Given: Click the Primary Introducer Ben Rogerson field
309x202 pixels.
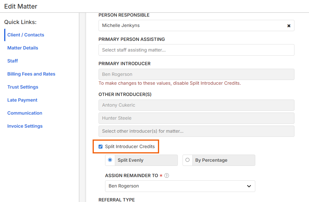Looking at the screenshot, I should pyautogui.click(x=196, y=74).
